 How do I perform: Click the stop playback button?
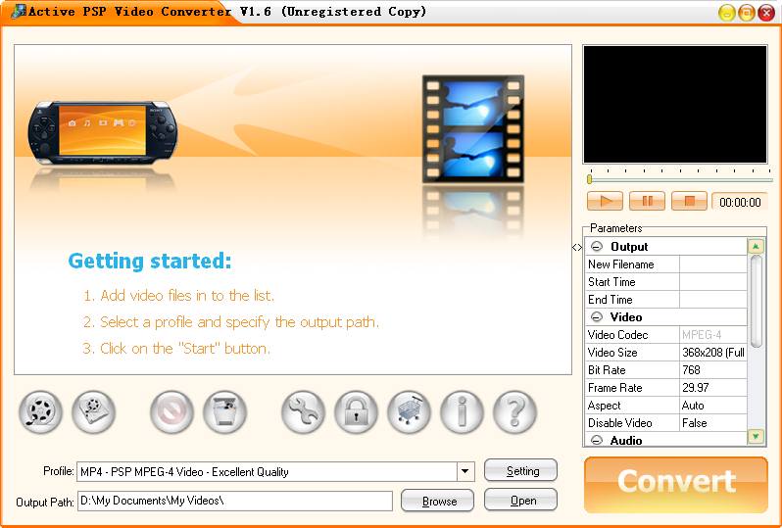(689, 201)
